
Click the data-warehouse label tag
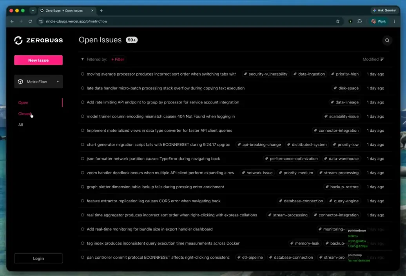point(341,159)
